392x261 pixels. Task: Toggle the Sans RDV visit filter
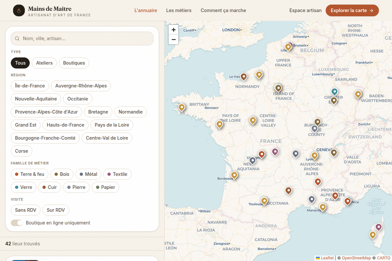point(25,210)
